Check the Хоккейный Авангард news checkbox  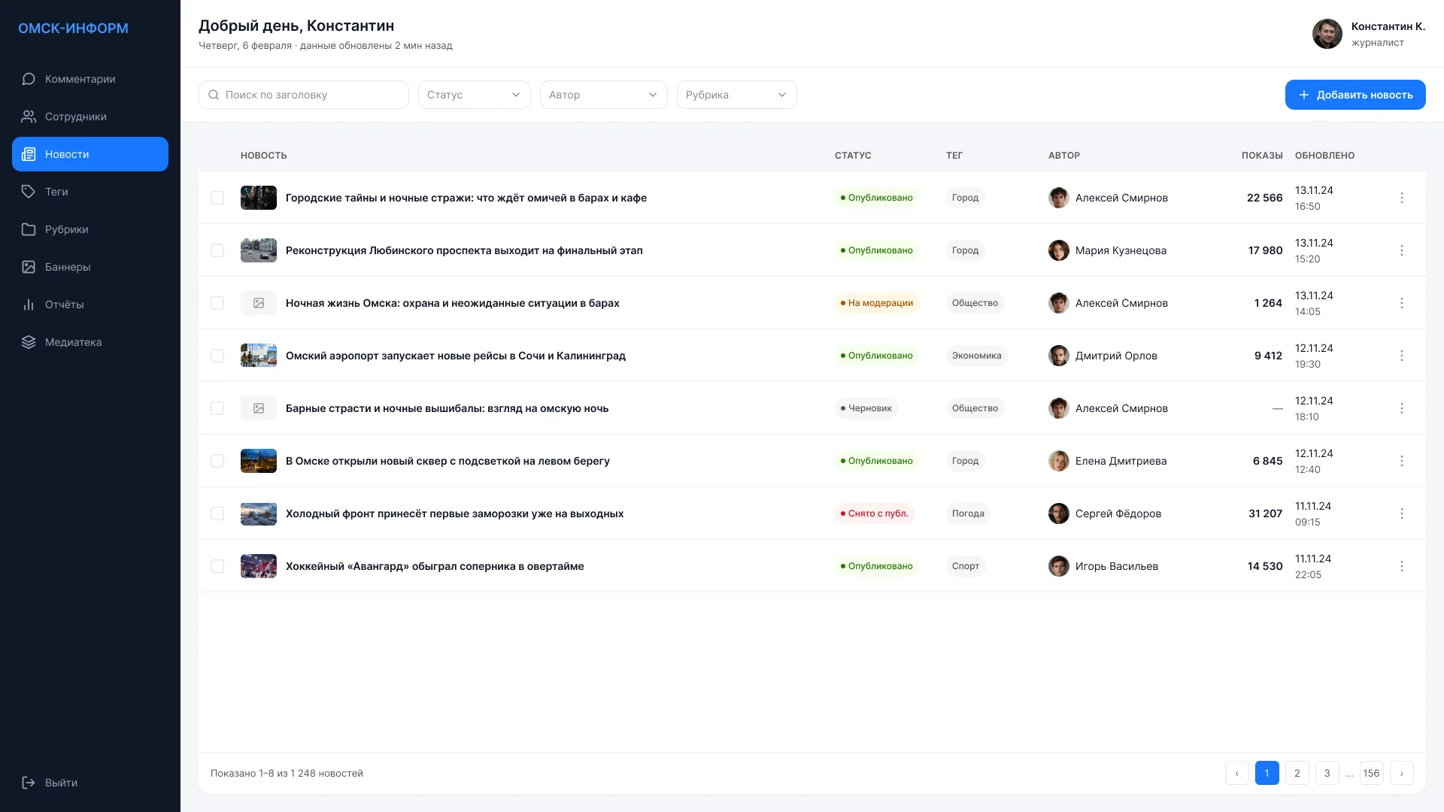(217, 566)
